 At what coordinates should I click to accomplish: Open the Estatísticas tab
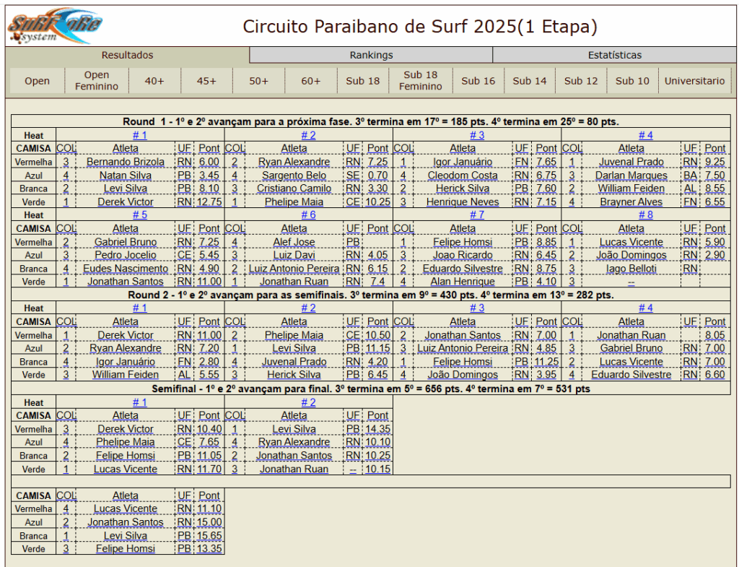coord(614,55)
